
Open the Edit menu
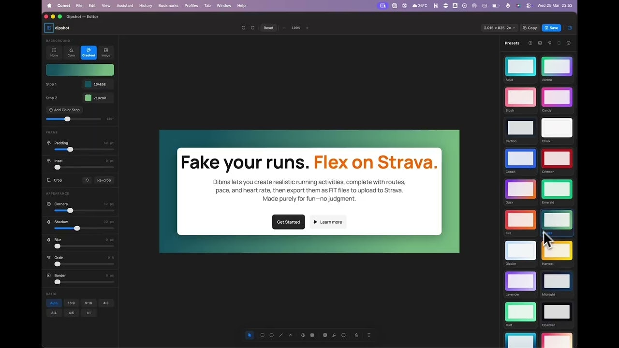(92, 5)
